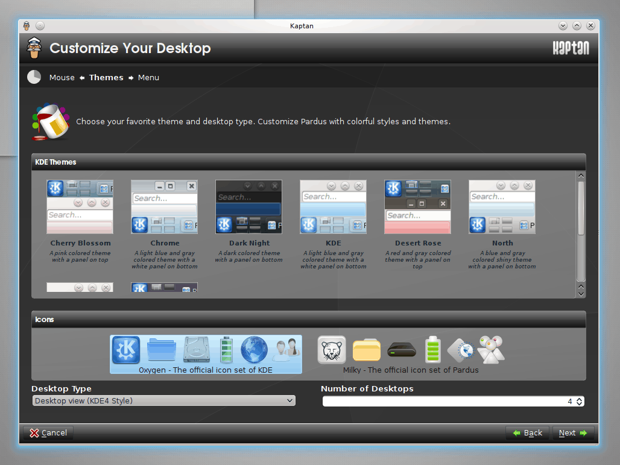This screenshot has width=620, height=465.
Task: Increase the Number of Desktops value
Action: pyautogui.click(x=579, y=399)
